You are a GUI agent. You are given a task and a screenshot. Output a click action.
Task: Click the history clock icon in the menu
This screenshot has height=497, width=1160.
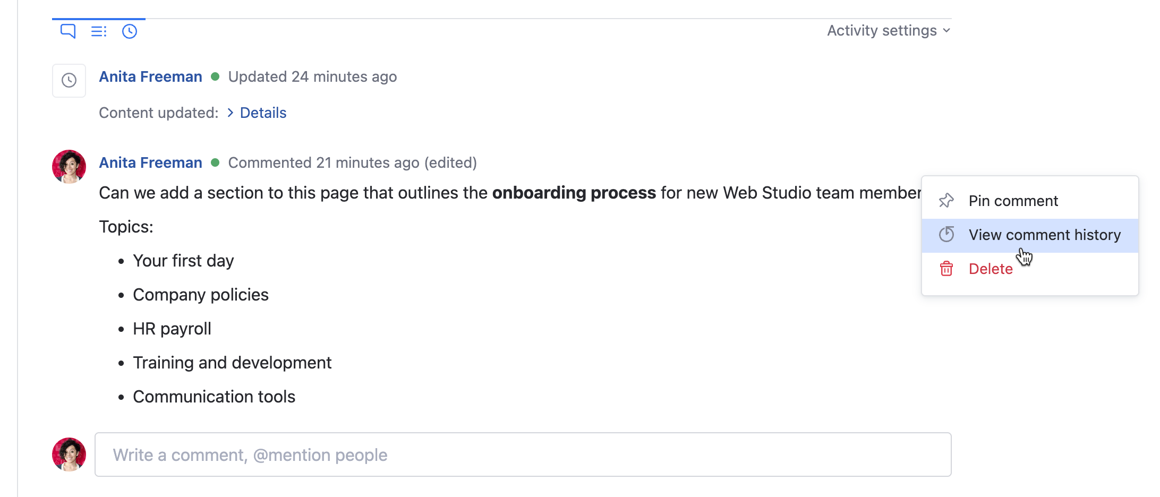click(946, 235)
